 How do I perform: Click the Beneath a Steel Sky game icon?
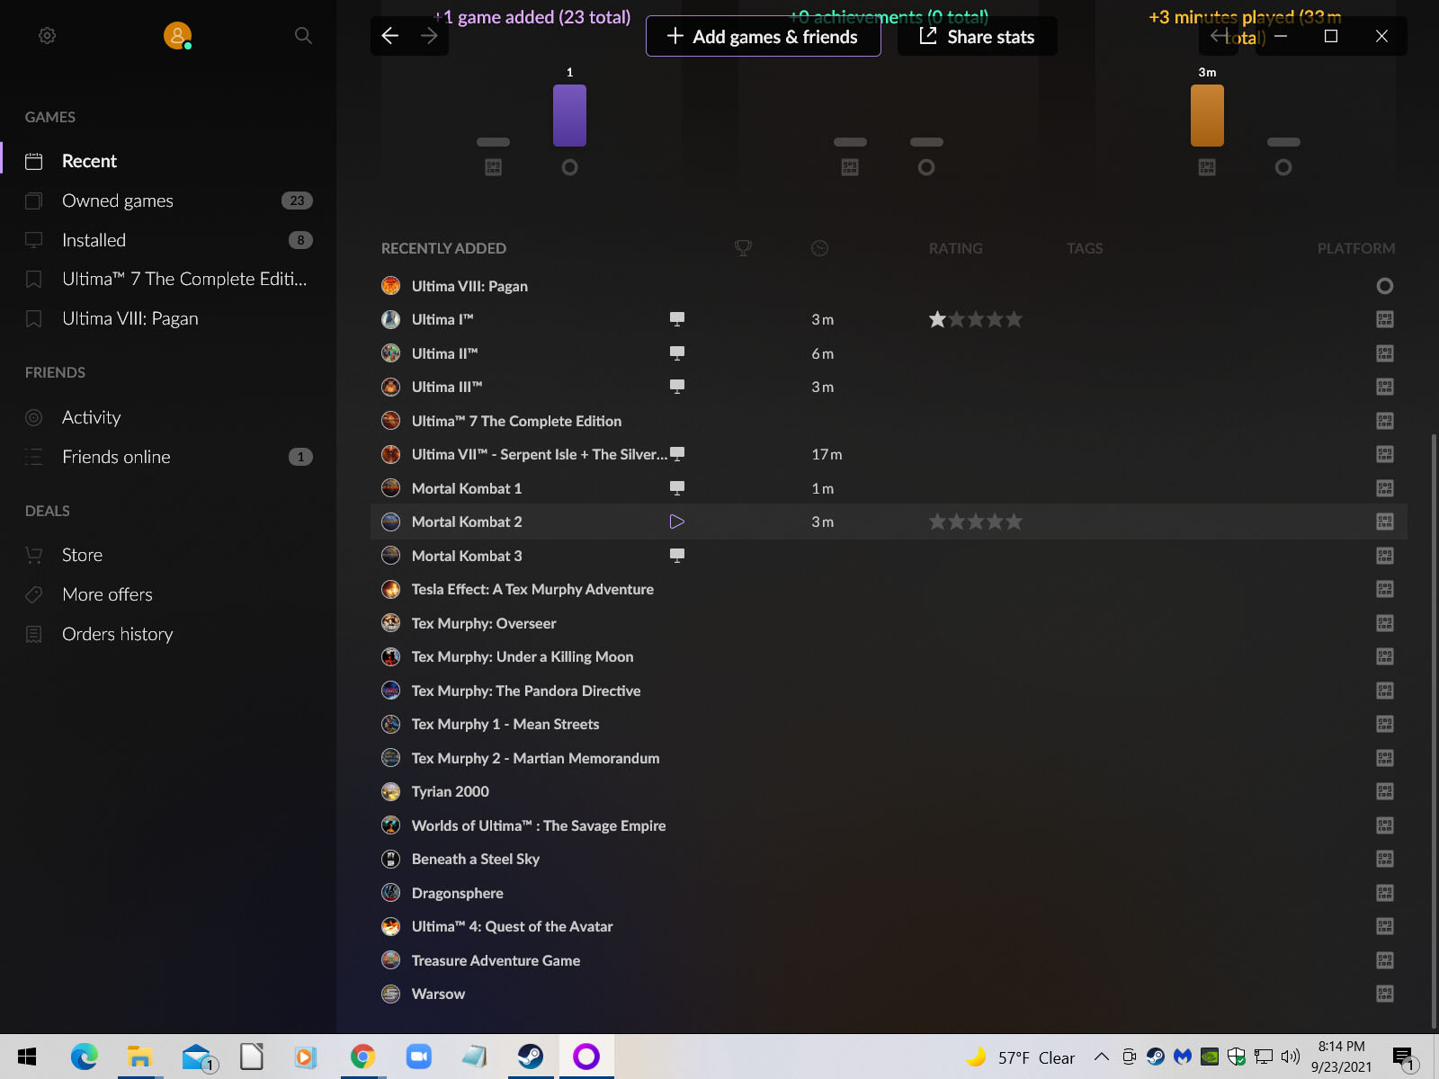tap(390, 859)
